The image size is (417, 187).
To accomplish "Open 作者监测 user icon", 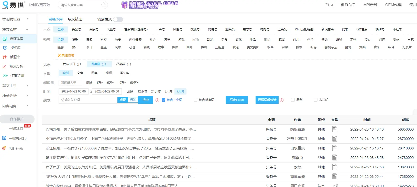I will coord(5,75).
